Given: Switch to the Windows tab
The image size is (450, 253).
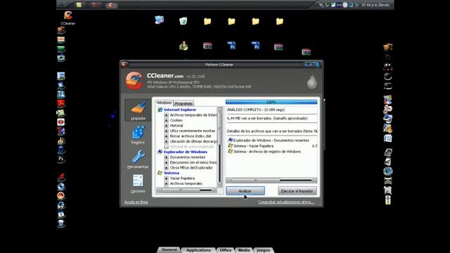Looking at the screenshot, I should pos(164,103).
